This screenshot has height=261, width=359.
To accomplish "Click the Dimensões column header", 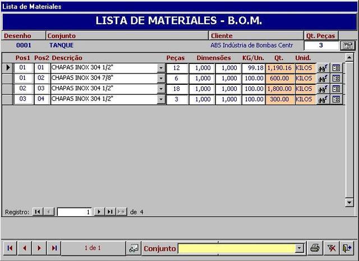I will [x=214, y=58].
